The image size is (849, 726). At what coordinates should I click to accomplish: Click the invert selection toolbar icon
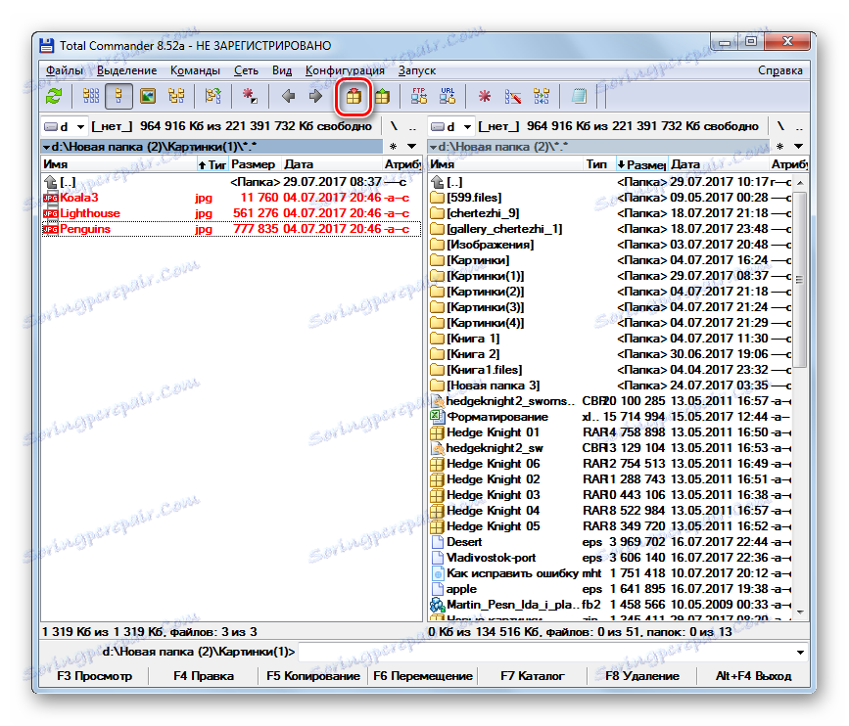[212, 96]
